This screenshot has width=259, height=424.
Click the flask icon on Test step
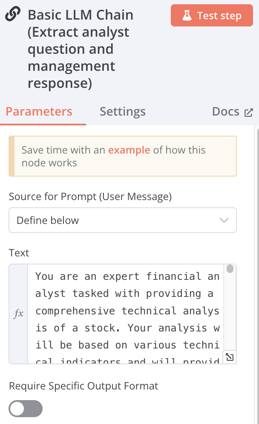coord(187,16)
